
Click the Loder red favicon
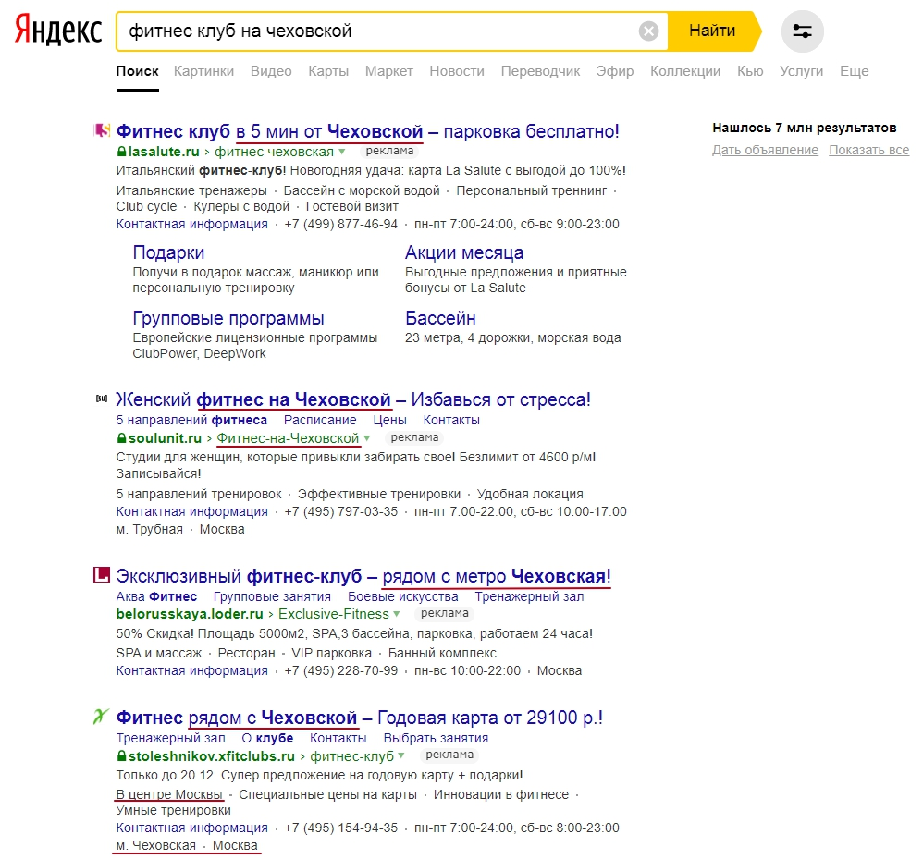tap(102, 576)
